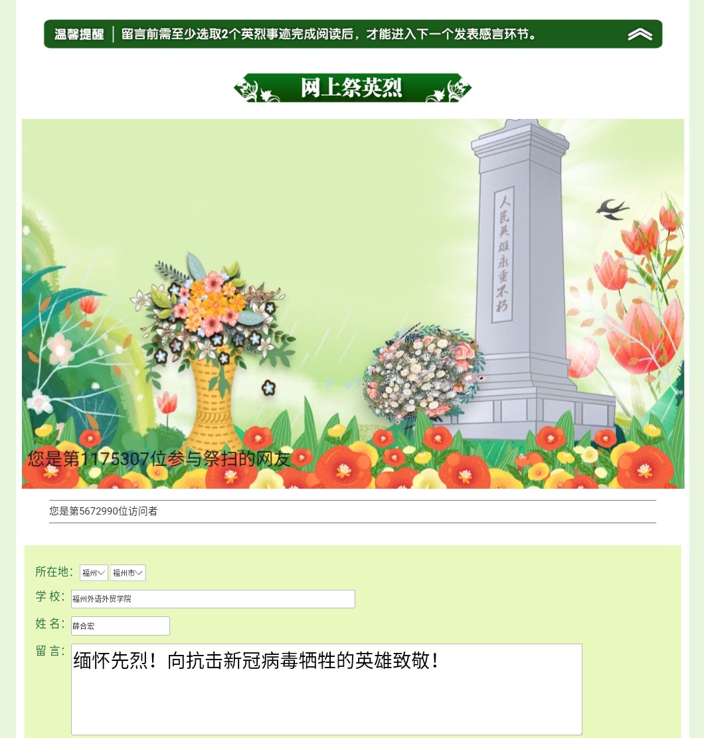Viewport: 704px width, 738px height.
Task: Click inside the 留言 message text area
Action: (x=326, y=689)
